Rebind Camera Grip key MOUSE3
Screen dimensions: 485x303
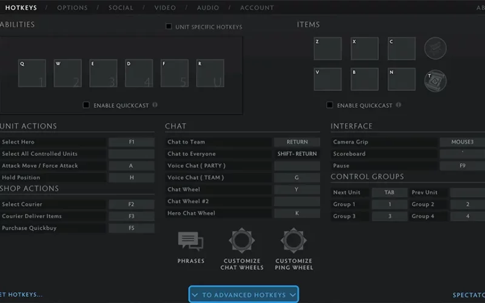pyautogui.click(x=463, y=142)
